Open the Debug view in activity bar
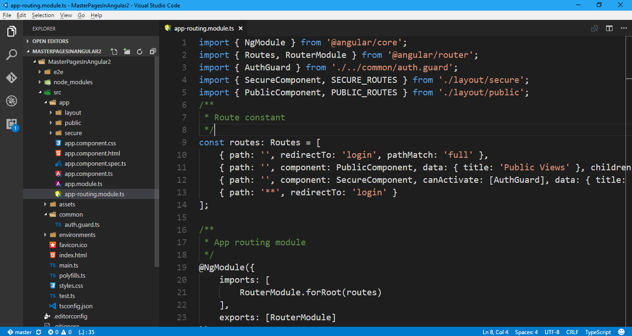 point(12,100)
